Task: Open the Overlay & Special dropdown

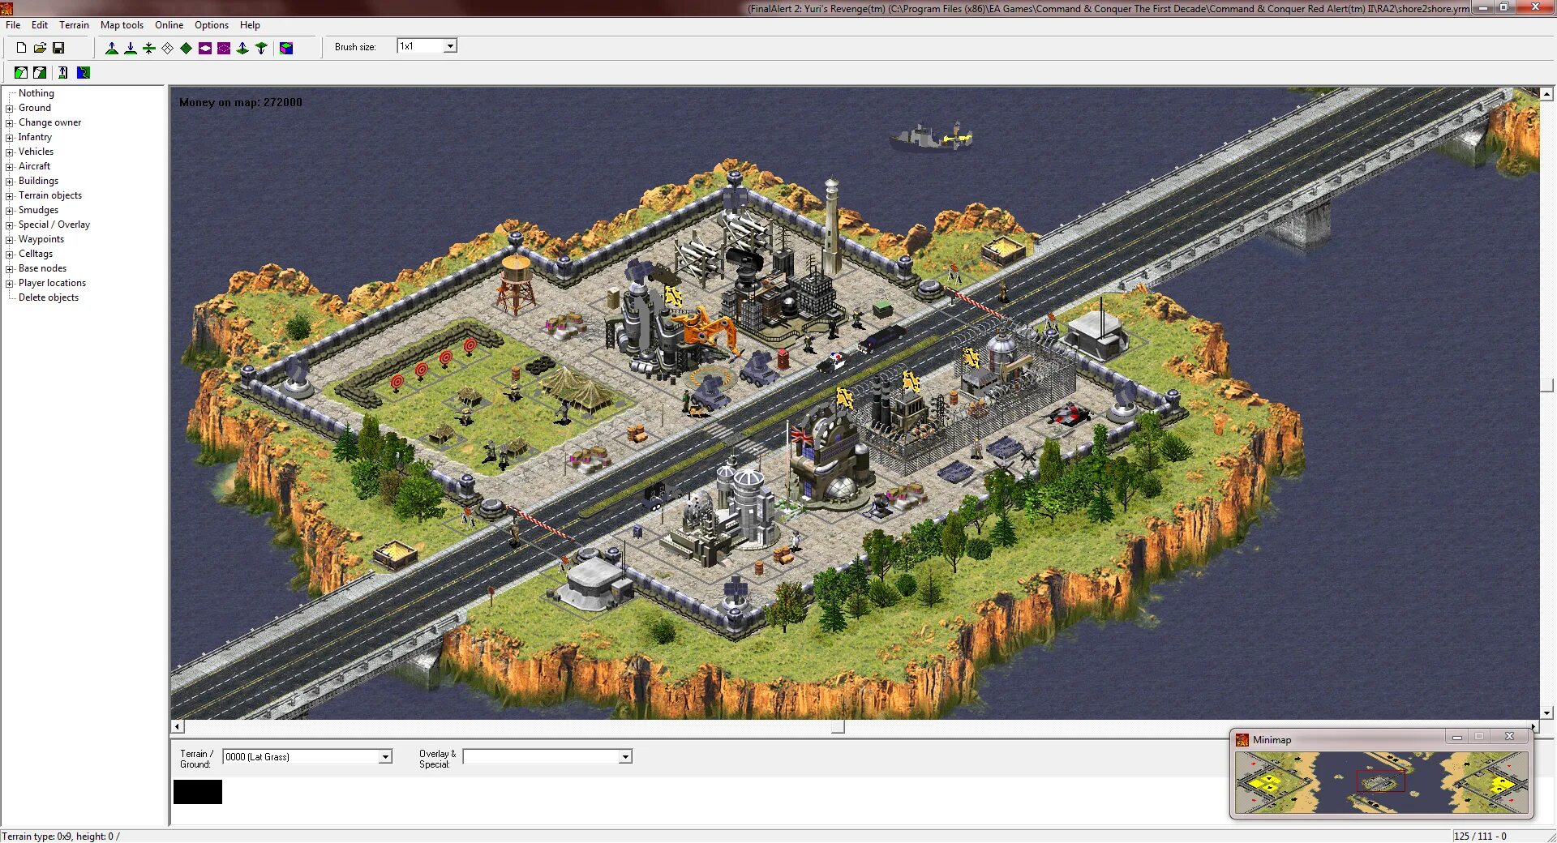Action: 625,756
